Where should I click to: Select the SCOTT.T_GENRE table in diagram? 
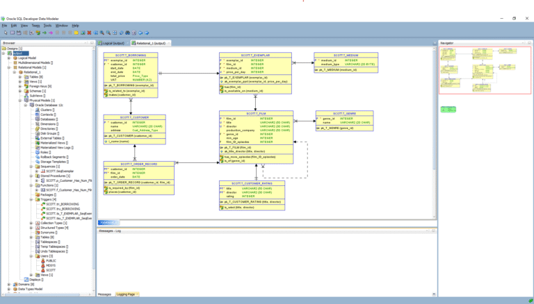344,113
